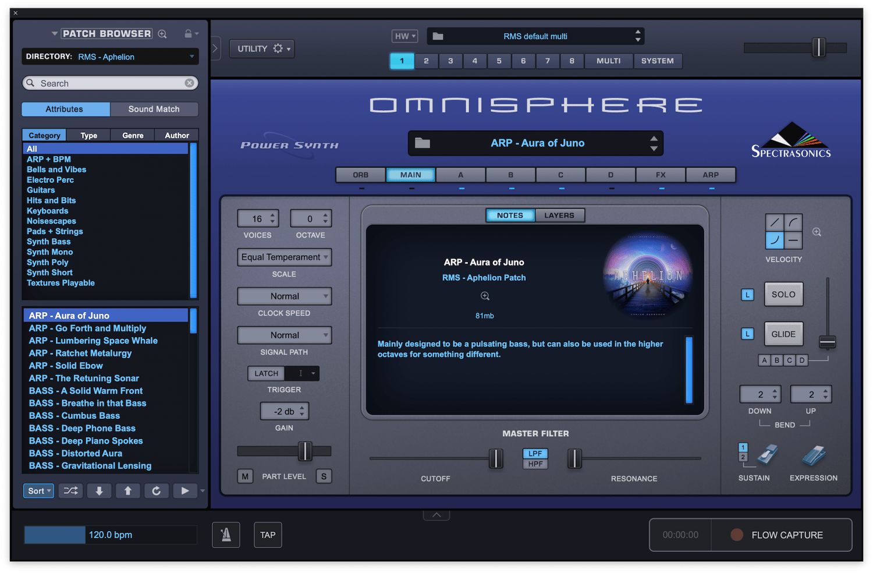Step up to previous patch arrow

[128, 491]
